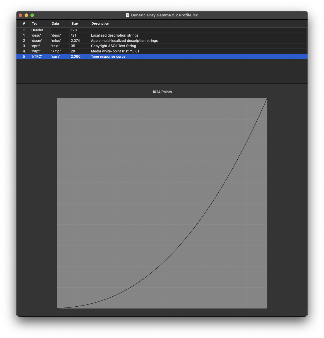Sort by the Size column header
324x338 pixels.
80,23
